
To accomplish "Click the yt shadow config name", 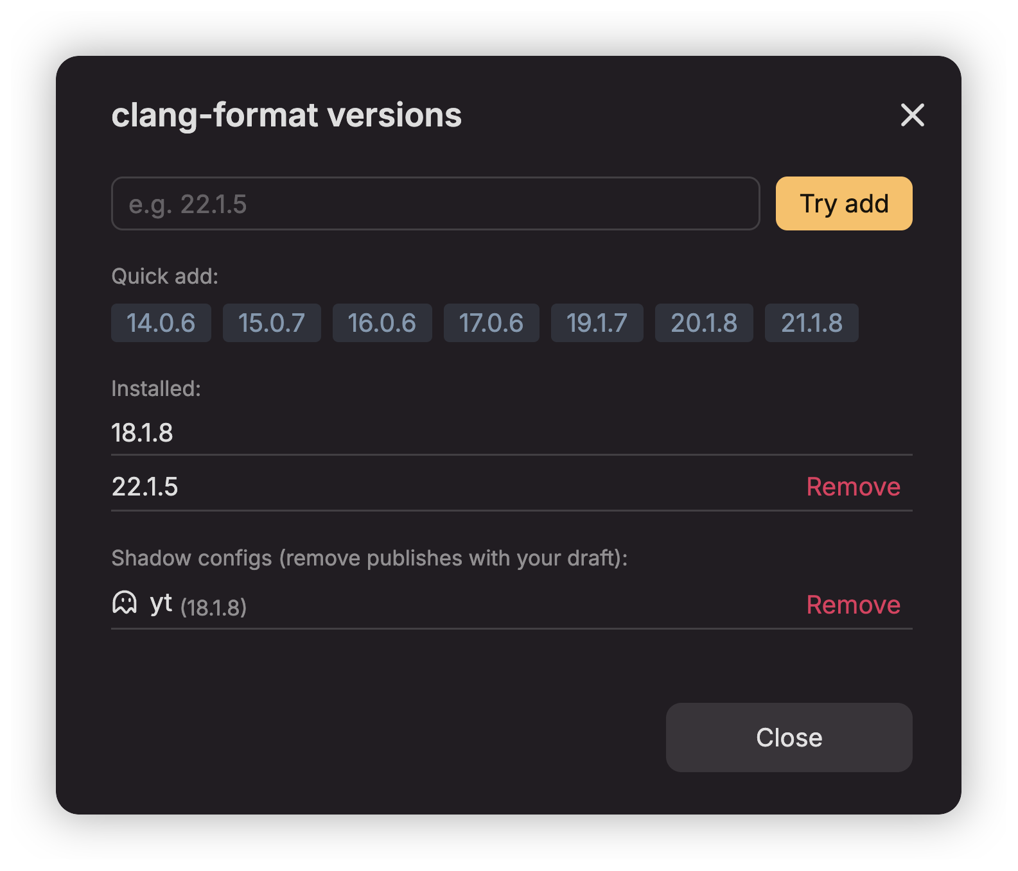I will (161, 604).
